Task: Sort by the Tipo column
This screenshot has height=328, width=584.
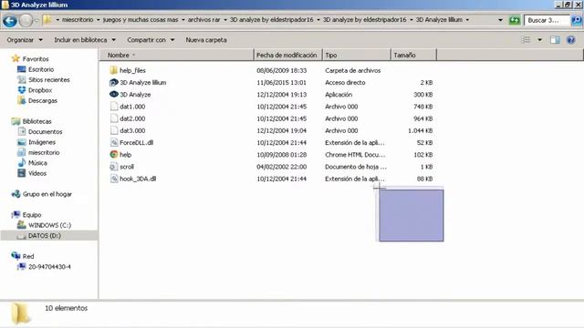Action: [x=357, y=55]
